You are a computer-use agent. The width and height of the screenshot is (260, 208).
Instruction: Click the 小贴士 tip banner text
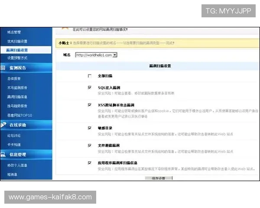pyautogui.click(x=117, y=43)
